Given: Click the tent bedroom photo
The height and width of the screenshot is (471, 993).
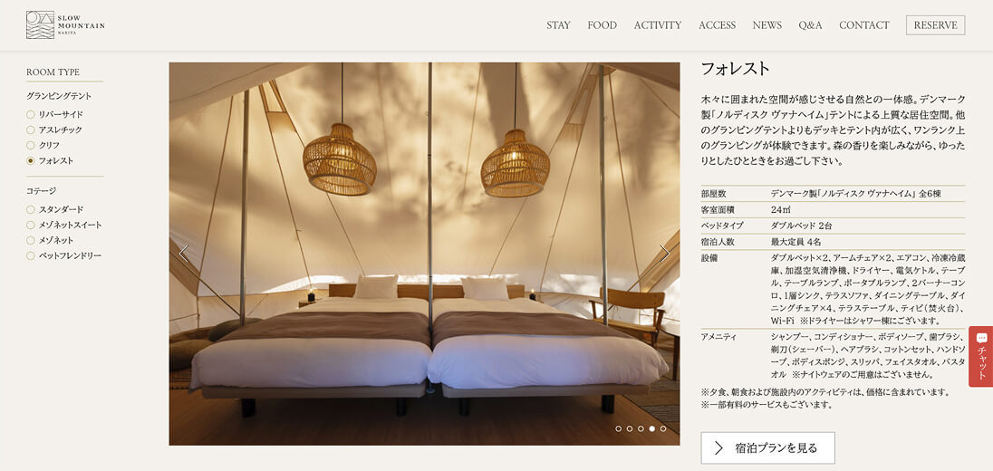Looking at the screenshot, I should 424,254.
